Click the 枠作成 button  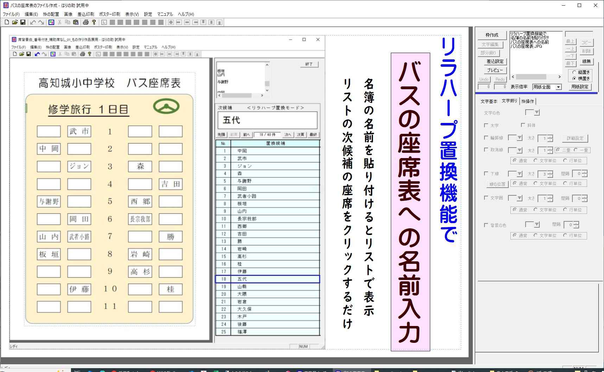(492, 35)
